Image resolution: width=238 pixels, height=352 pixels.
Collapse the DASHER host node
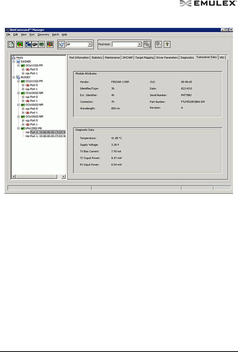(x=14, y=61)
